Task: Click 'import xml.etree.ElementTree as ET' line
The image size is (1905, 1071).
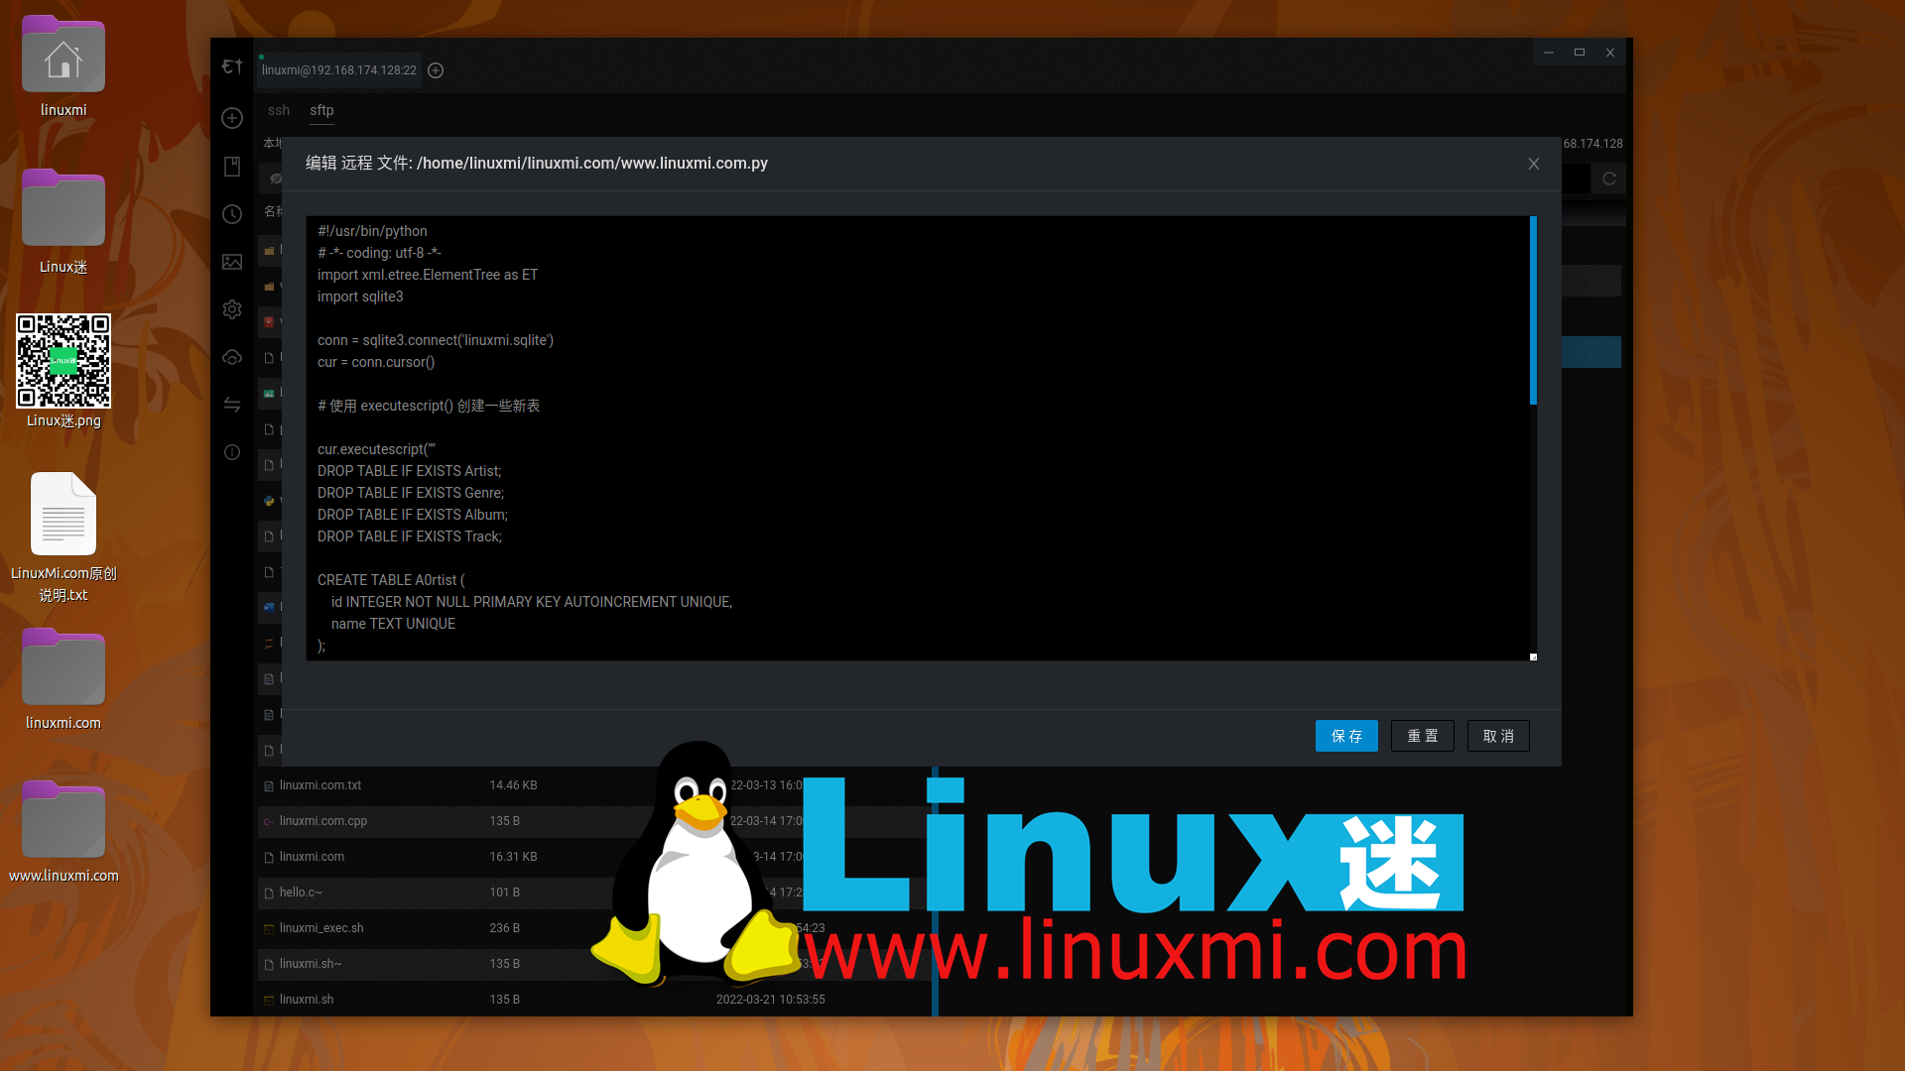Action: [428, 275]
